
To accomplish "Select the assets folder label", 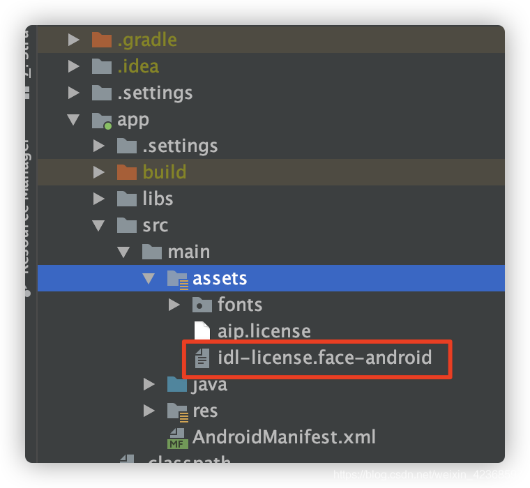I will (220, 279).
